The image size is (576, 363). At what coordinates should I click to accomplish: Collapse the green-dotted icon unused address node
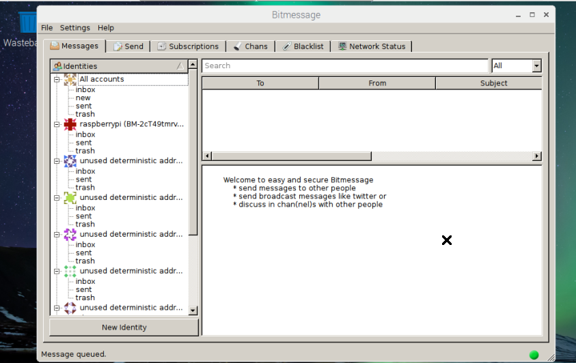(x=57, y=272)
